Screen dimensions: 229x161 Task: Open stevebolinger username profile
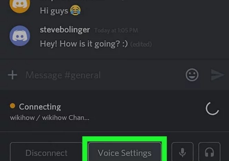point(65,30)
